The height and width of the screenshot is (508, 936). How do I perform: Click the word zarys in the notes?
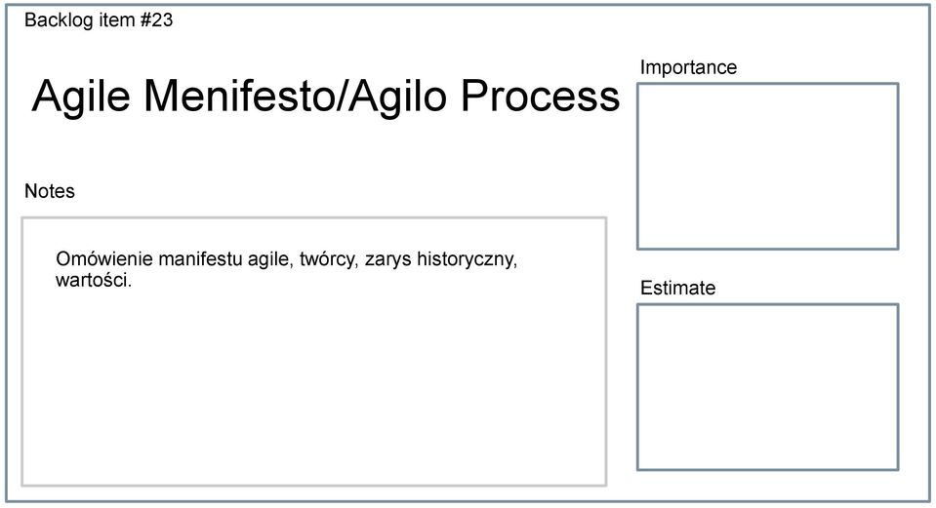click(x=388, y=260)
